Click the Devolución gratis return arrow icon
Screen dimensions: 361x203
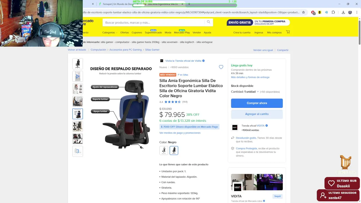pyautogui.click(x=233, y=138)
